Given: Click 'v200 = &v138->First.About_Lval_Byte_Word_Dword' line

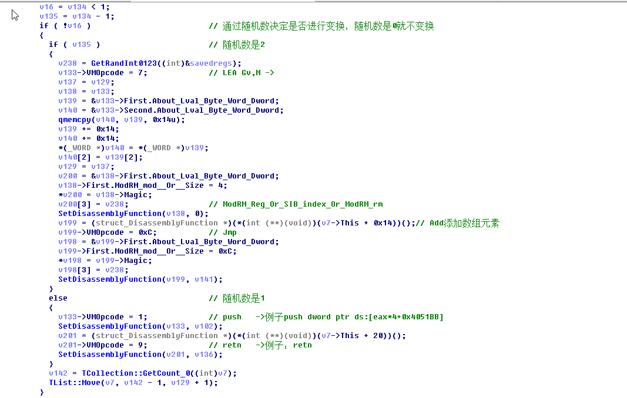Looking at the screenshot, I should (x=168, y=176).
